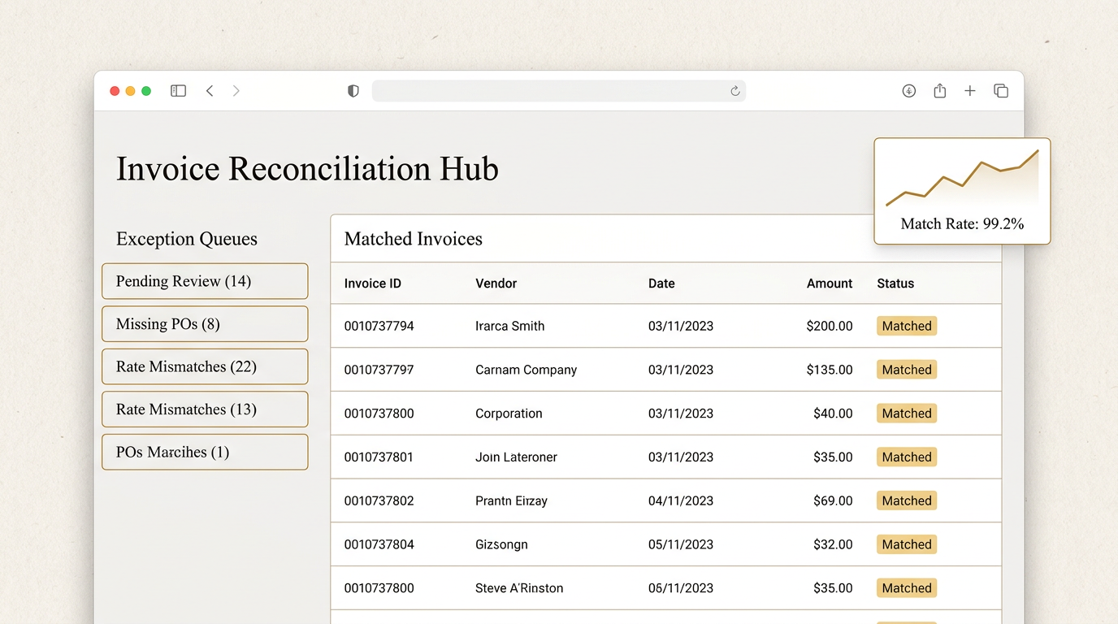The height and width of the screenshot is (624, 1118).
Task: Click the Matched Invoices panel title
Action: coord(413,239)
